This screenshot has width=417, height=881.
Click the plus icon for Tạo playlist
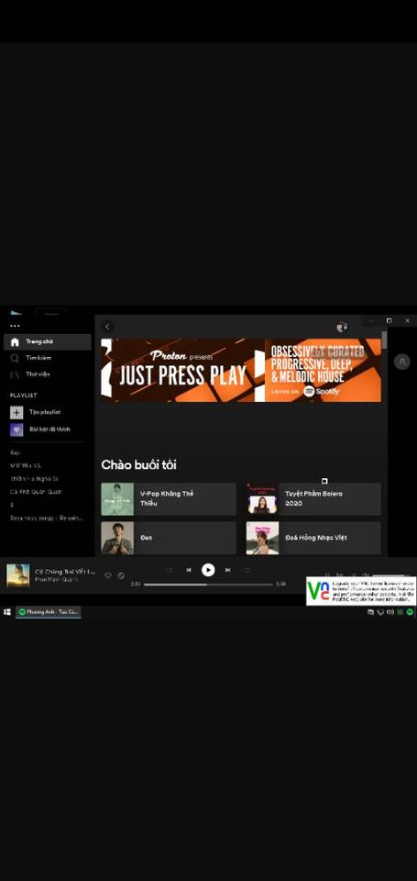16,412
